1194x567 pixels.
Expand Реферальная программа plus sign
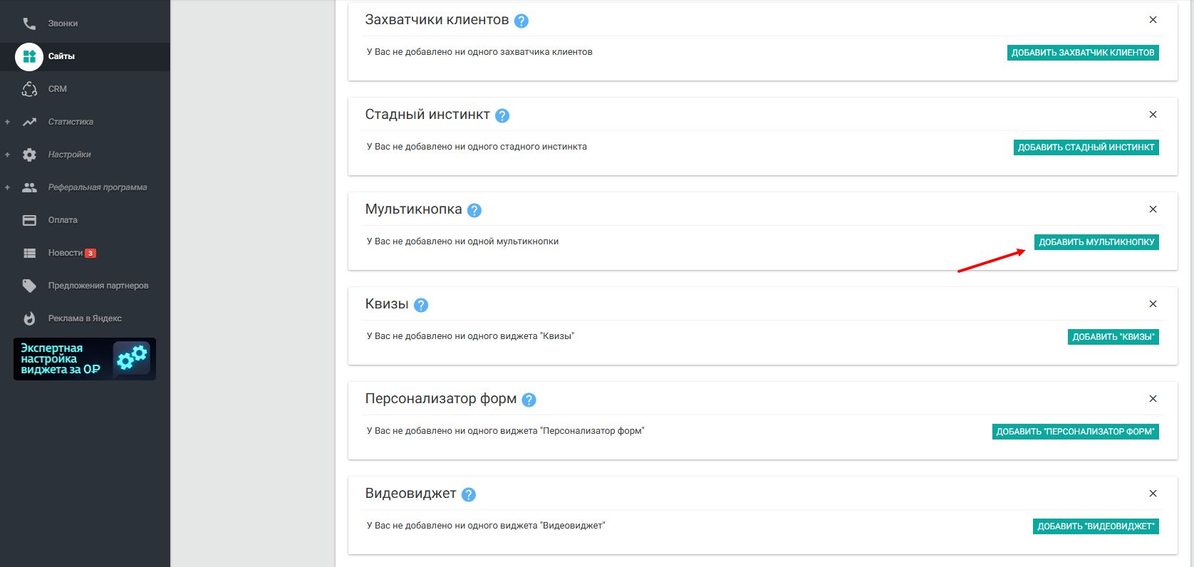(x=7, y=187)
